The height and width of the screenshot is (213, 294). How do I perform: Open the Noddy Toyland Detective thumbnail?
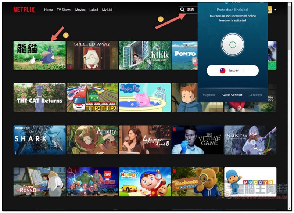tap(145, 182)
